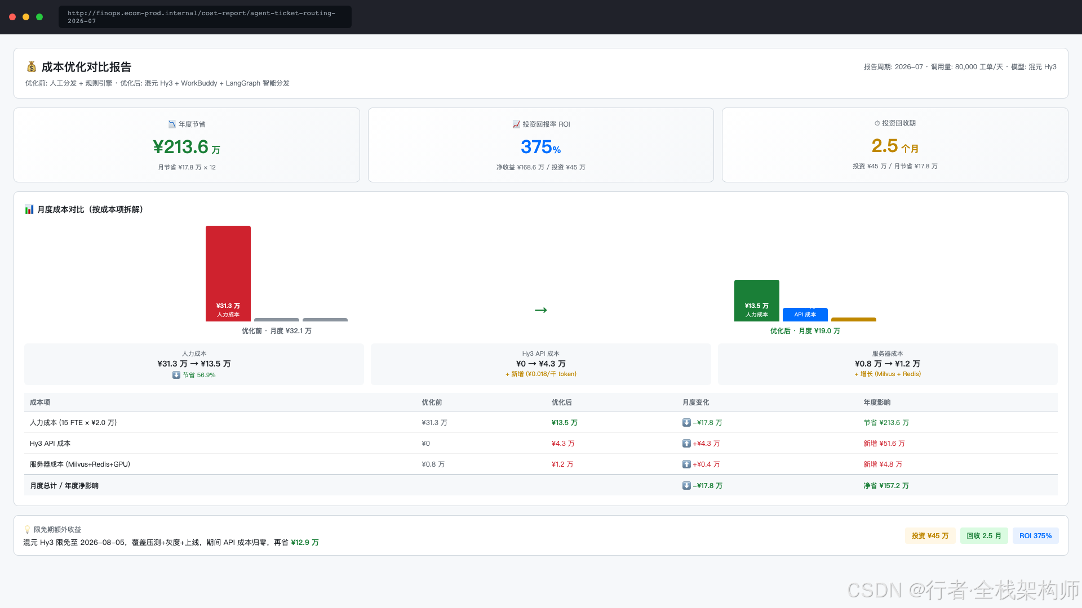Click the 服务器成本 ¥0.8 万 → ¥1.2 万 card
This screenshot has width=1082, height=608.
tap(888, 364)
